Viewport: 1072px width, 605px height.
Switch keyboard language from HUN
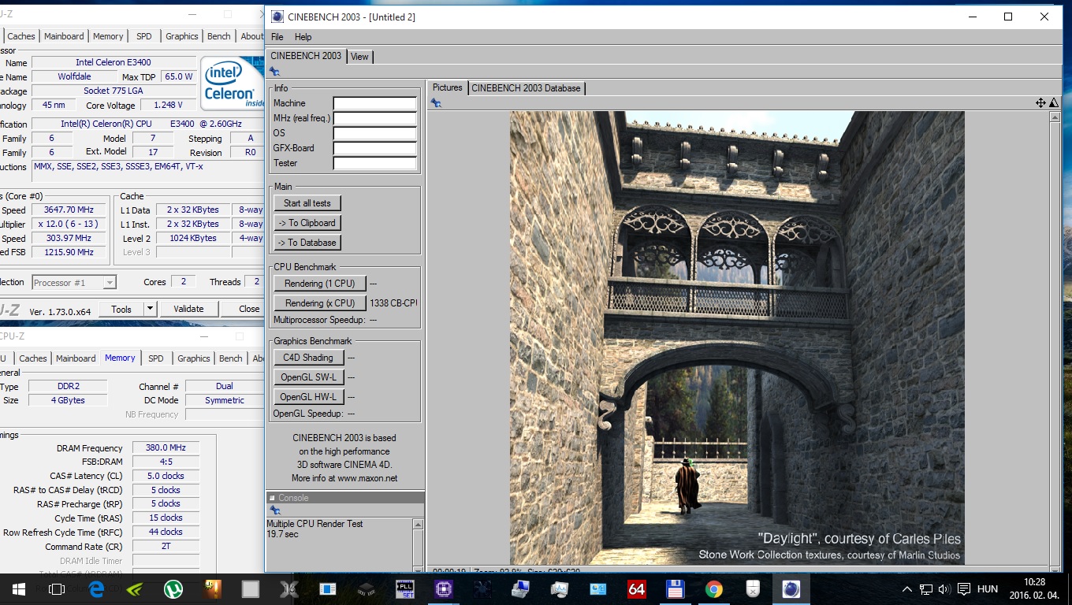pyautogui.click(x=987, y=589)
